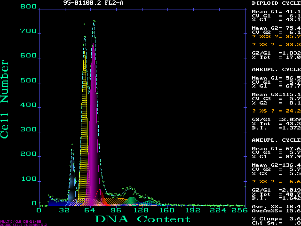The height and width of the screenshot is (226, 301).
Task: Click the D.I. =1.372 readout
Action: 277,128
